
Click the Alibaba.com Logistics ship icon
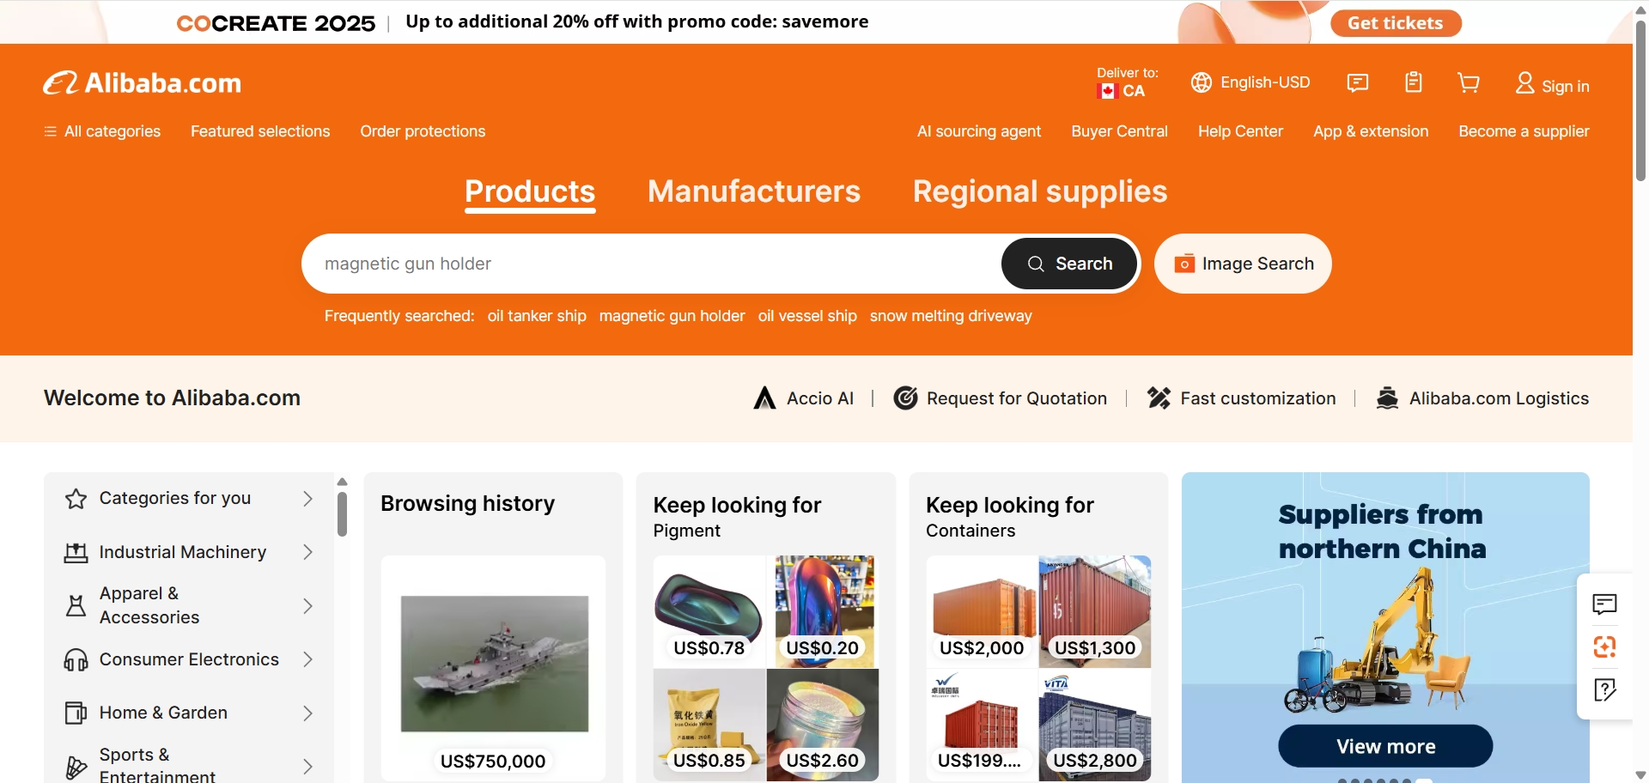(x=1387, y=398)
